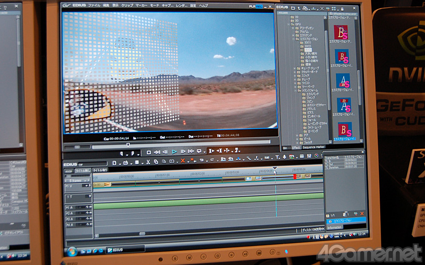Click the Fast Forward button in the player
The image size is (425, 265).
191,152
